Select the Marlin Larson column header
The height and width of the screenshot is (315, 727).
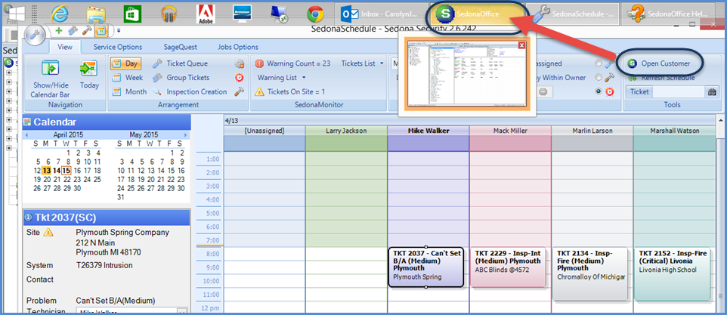click(592, 131)
